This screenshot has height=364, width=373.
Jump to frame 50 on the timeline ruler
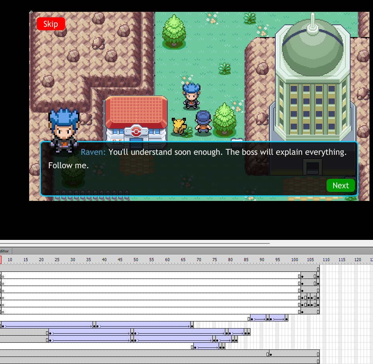click(x=136, y=260)
